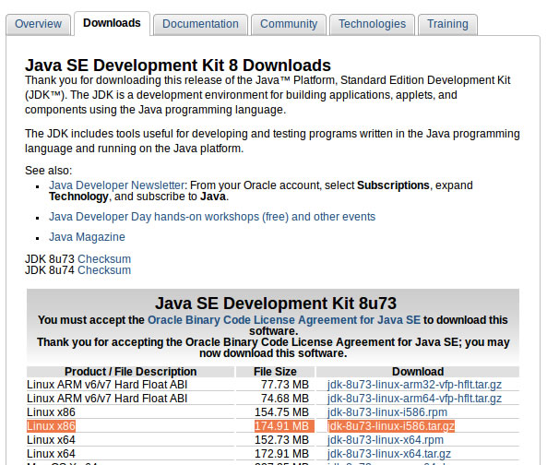Download jdk-8u73-linux-i586.rpm
Viewport: 547px width, 465px height.
click(x=387, y=412)
